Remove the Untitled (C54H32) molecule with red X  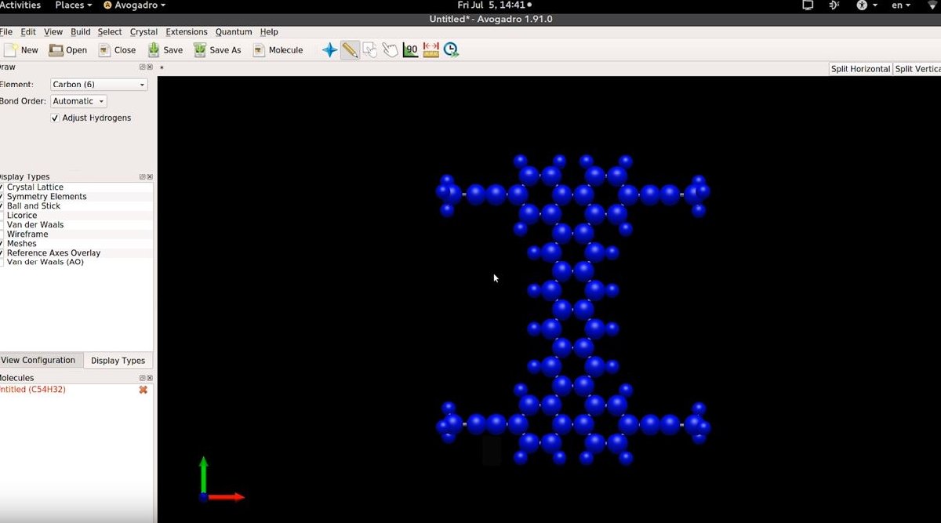coord(143,390)
